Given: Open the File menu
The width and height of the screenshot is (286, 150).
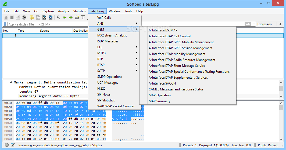Looking at the screenshot, I should point(7,11).
